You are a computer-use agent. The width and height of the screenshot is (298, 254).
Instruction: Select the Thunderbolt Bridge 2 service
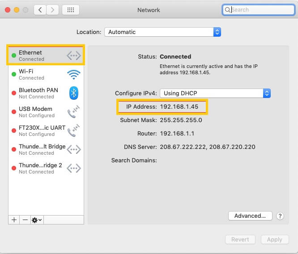46,168
